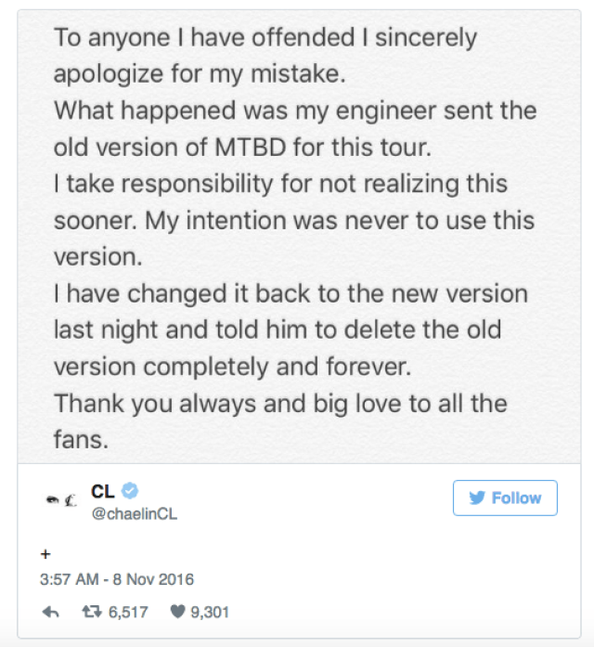Follow the CL account
The width and height of the screenshot is (594, 647).
[x=505, y=498]
